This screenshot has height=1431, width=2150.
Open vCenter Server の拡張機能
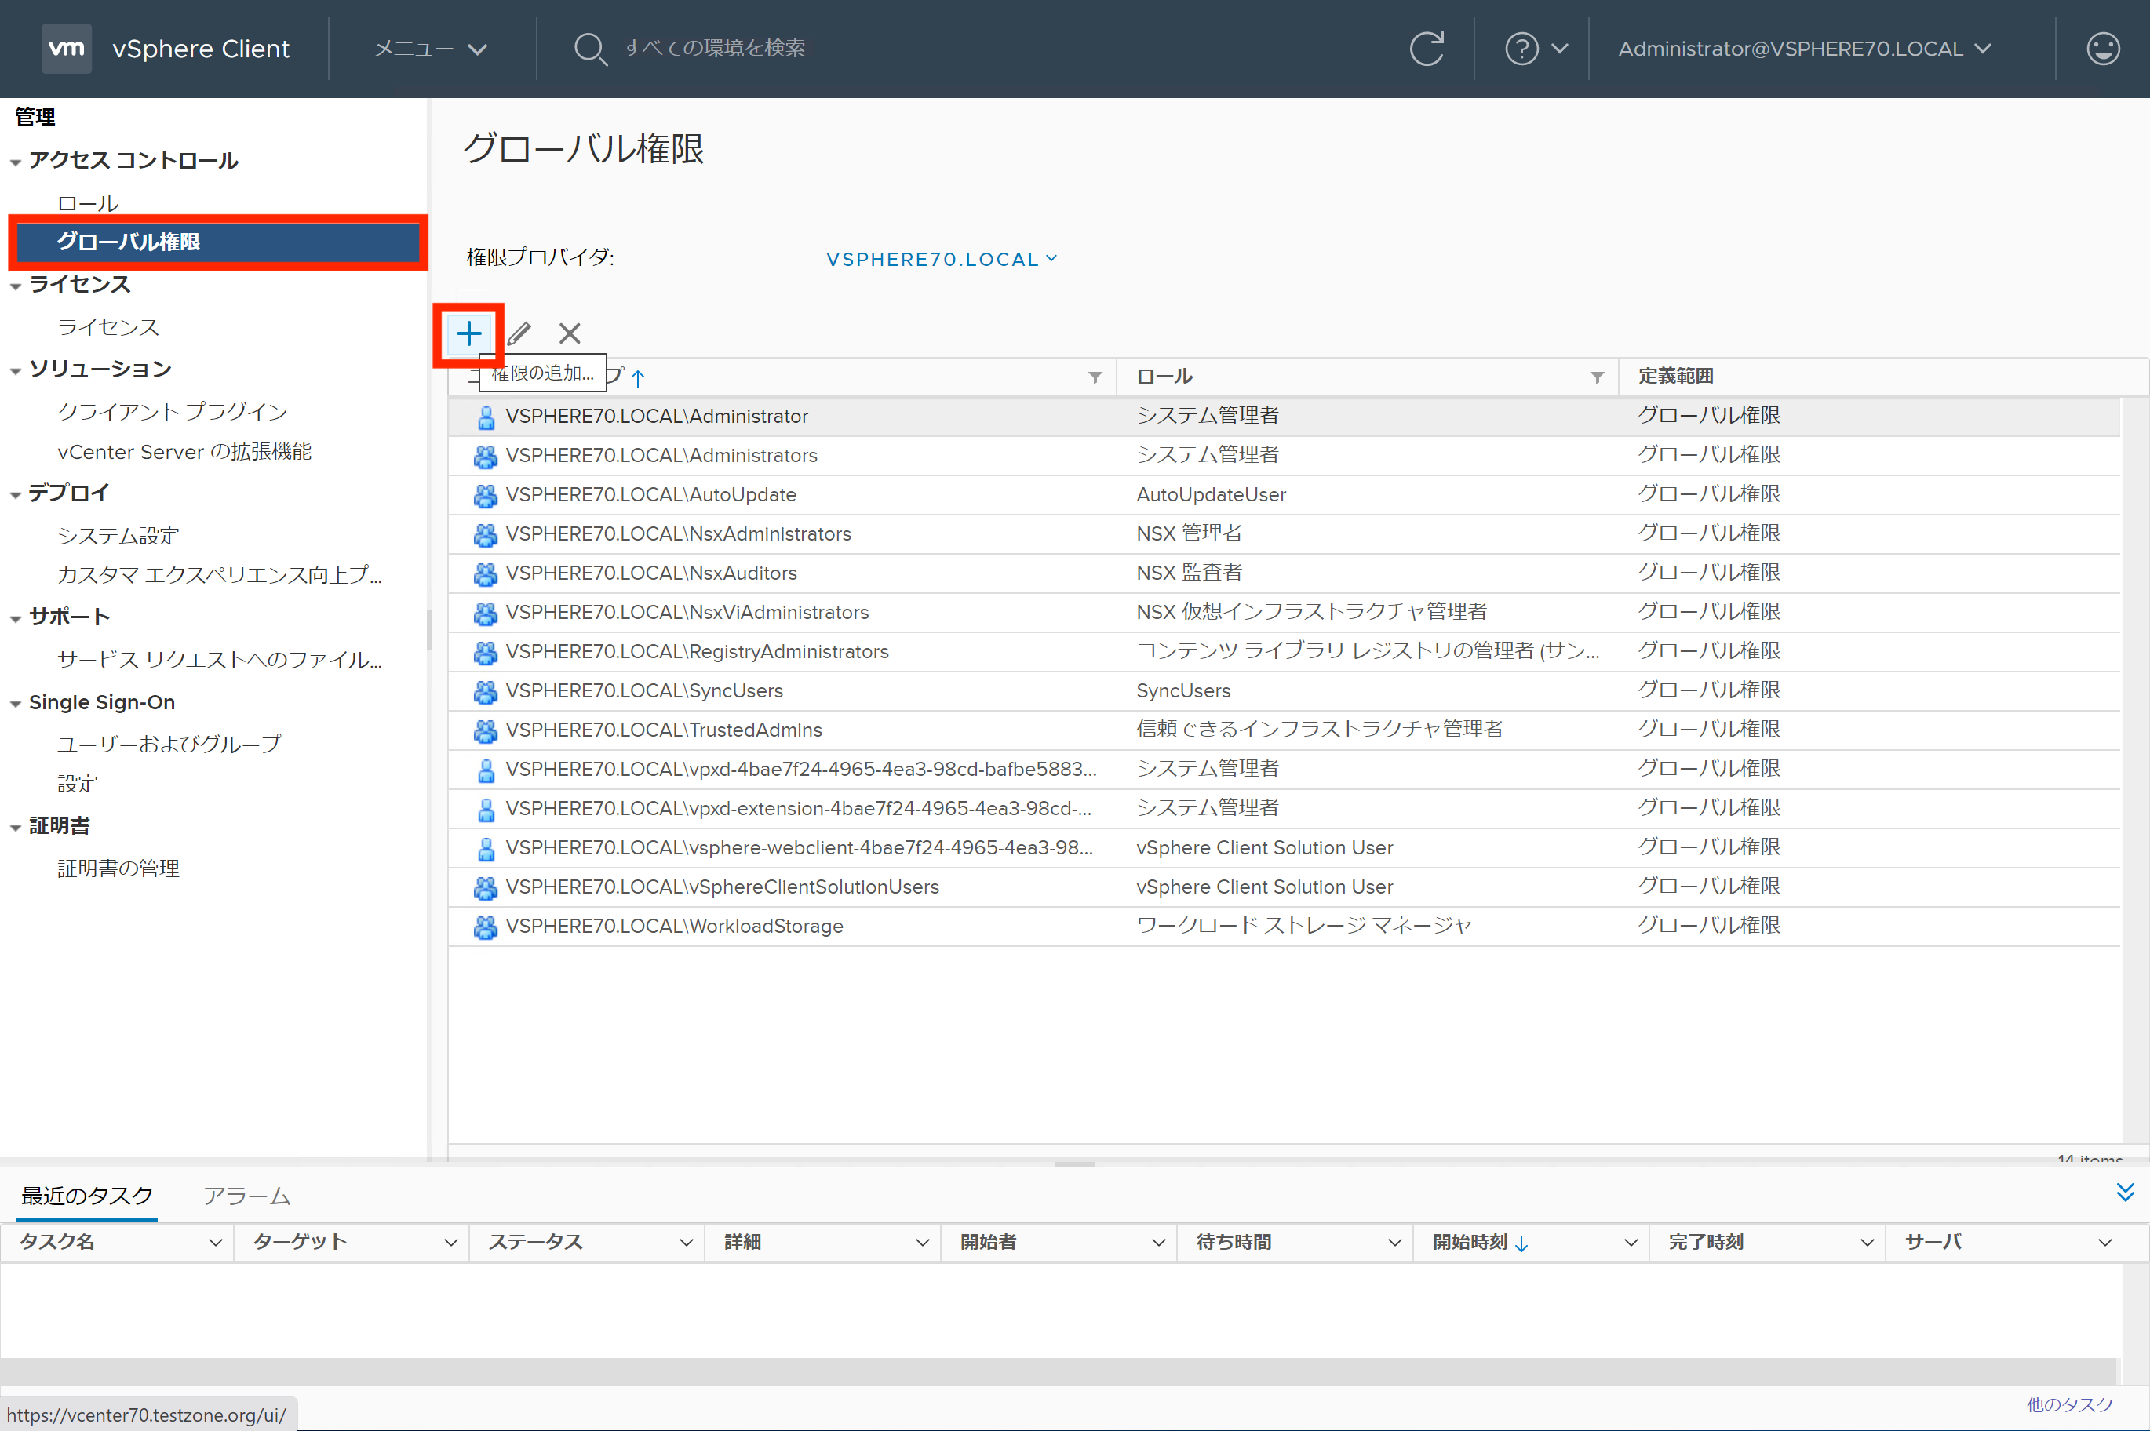coord(184,452)
